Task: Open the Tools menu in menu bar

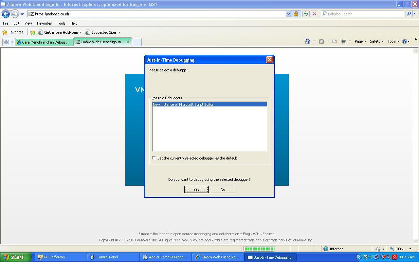Action: tap(61, 23)
